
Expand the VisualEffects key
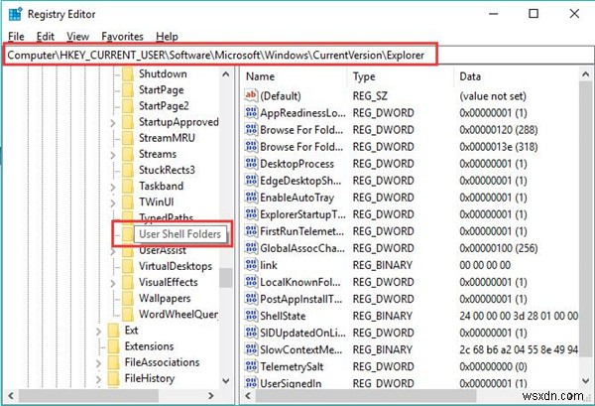point(113,283)
